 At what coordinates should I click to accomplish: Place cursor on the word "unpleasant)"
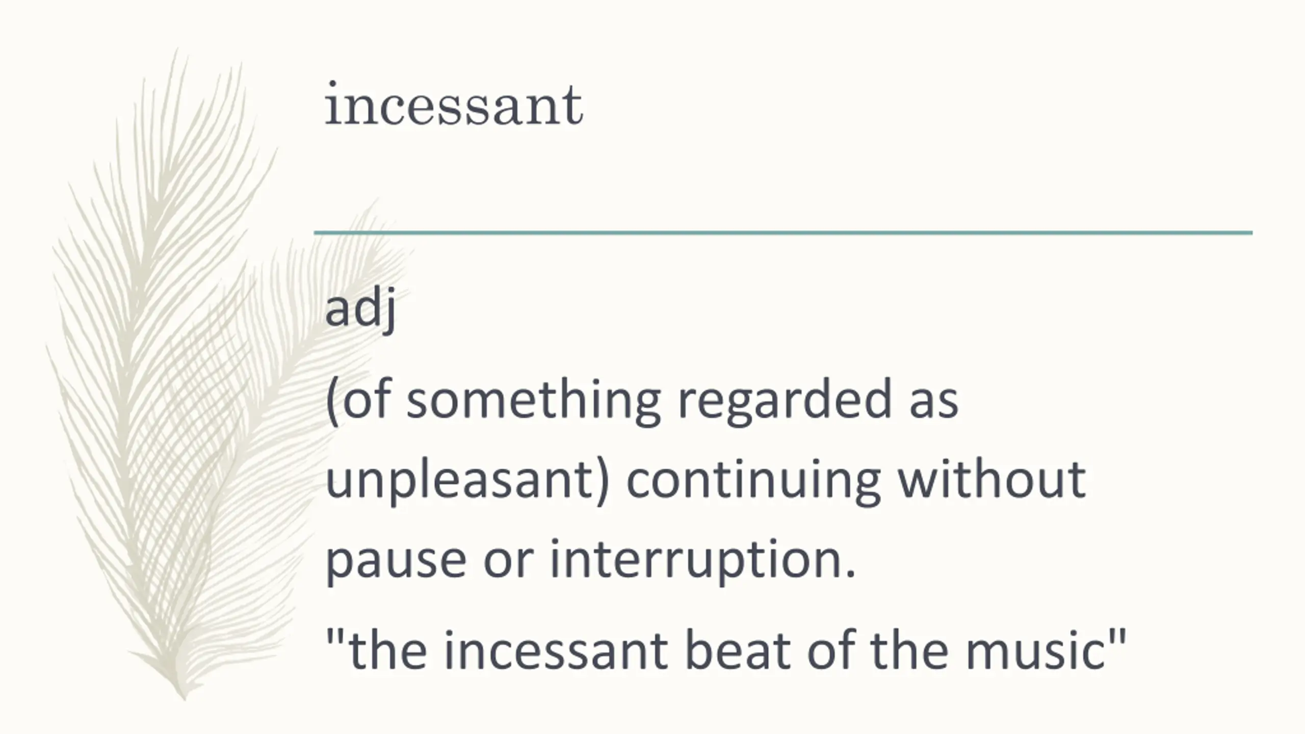pos(467,481)
